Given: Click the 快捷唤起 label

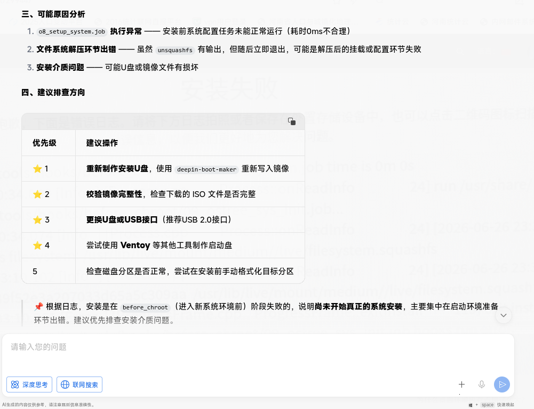Looking at the screenshot, I should point(505,405).
